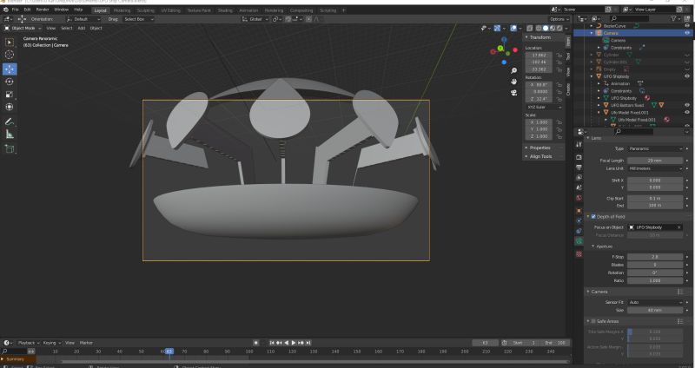Viewport: 695px width, 368px height.
Task: Open the Window menu
Action: [x=61, y=10]
